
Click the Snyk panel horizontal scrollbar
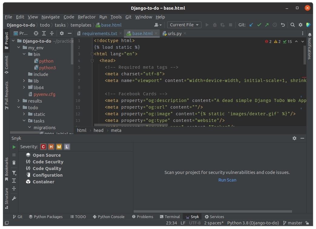[213, 211]
